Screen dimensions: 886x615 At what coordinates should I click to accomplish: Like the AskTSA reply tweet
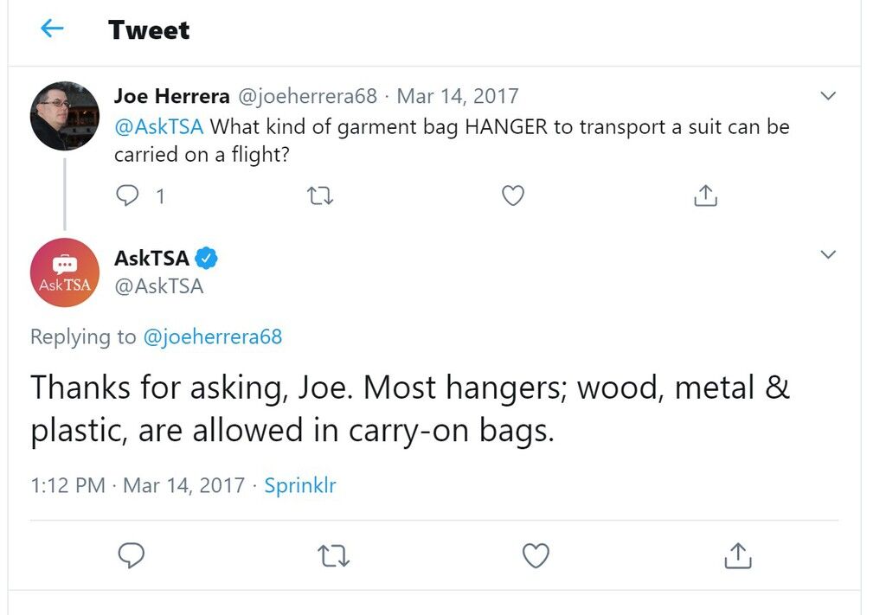[536, 555]
